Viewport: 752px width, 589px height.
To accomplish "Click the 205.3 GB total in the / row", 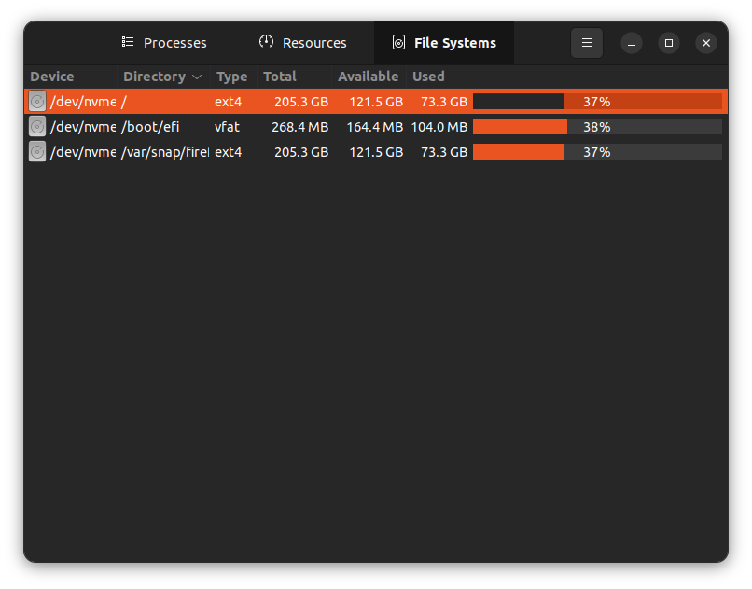I will (301, 102).
